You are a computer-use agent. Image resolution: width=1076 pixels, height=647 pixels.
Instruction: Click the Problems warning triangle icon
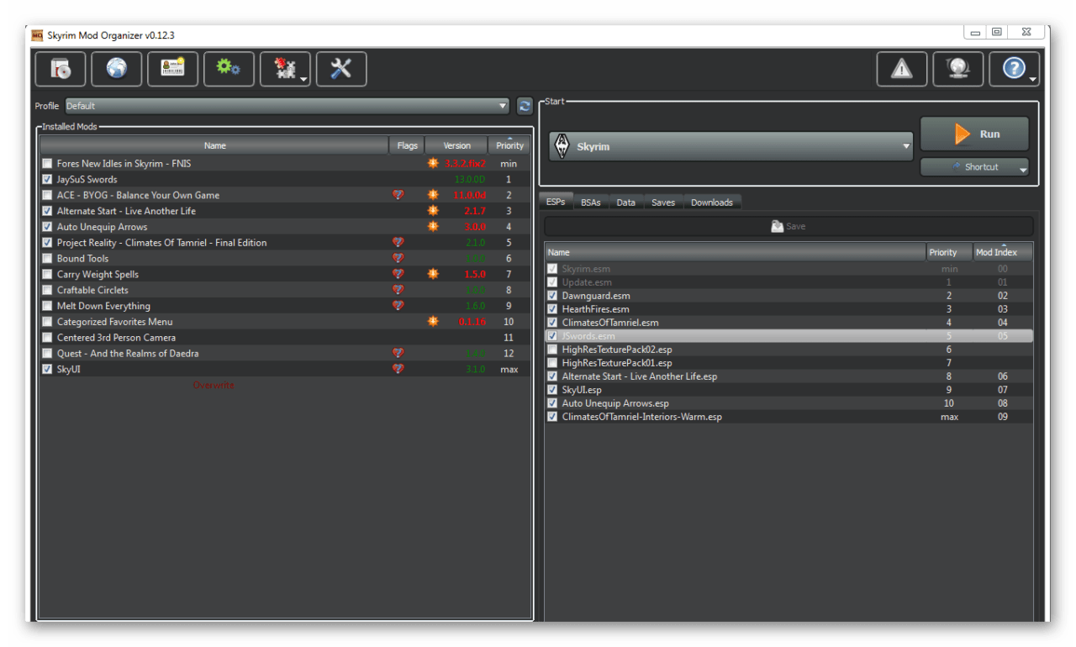(x=902, y=69)
